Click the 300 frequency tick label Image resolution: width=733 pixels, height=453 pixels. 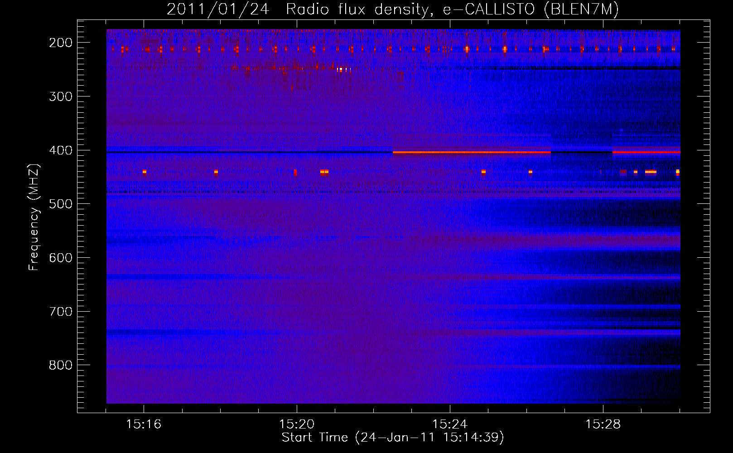click(60, 96)
